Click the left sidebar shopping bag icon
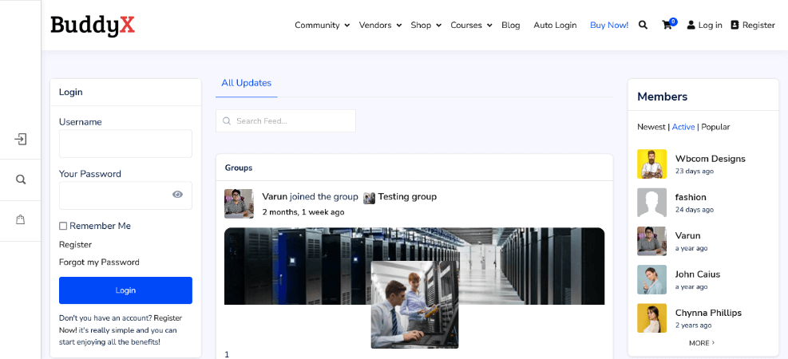Viewport: 788px width, 359px height. click(x=20, y=220)
